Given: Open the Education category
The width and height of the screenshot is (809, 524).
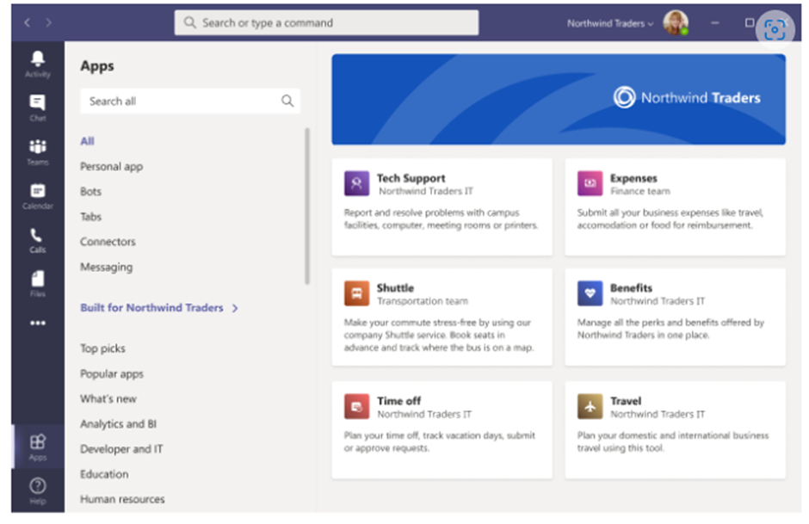Looking at the screenshot, I should pyautogui.click(x=104, y=474).
